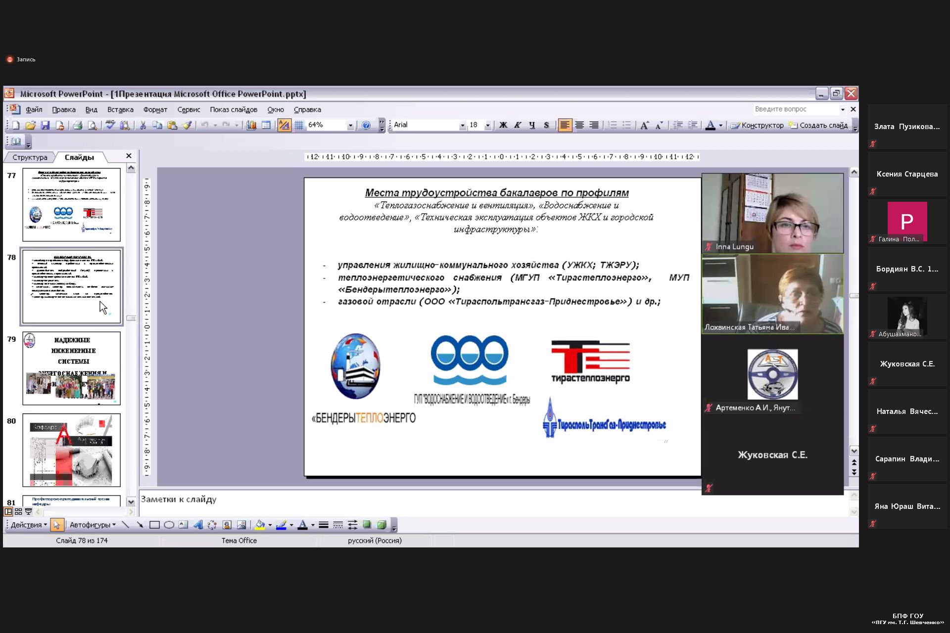Viewport: 950px width, 633px height.
Task: Insert a diagram or organization chart
Action: pos(212,525)
